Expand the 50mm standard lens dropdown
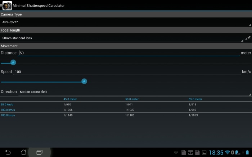Screen dimensions: 252x157 point(122,38)
